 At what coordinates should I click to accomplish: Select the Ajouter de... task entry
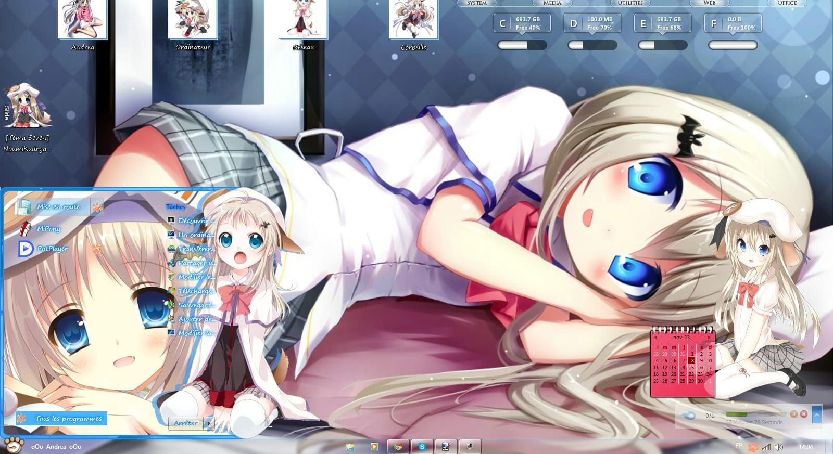[191, 319]
